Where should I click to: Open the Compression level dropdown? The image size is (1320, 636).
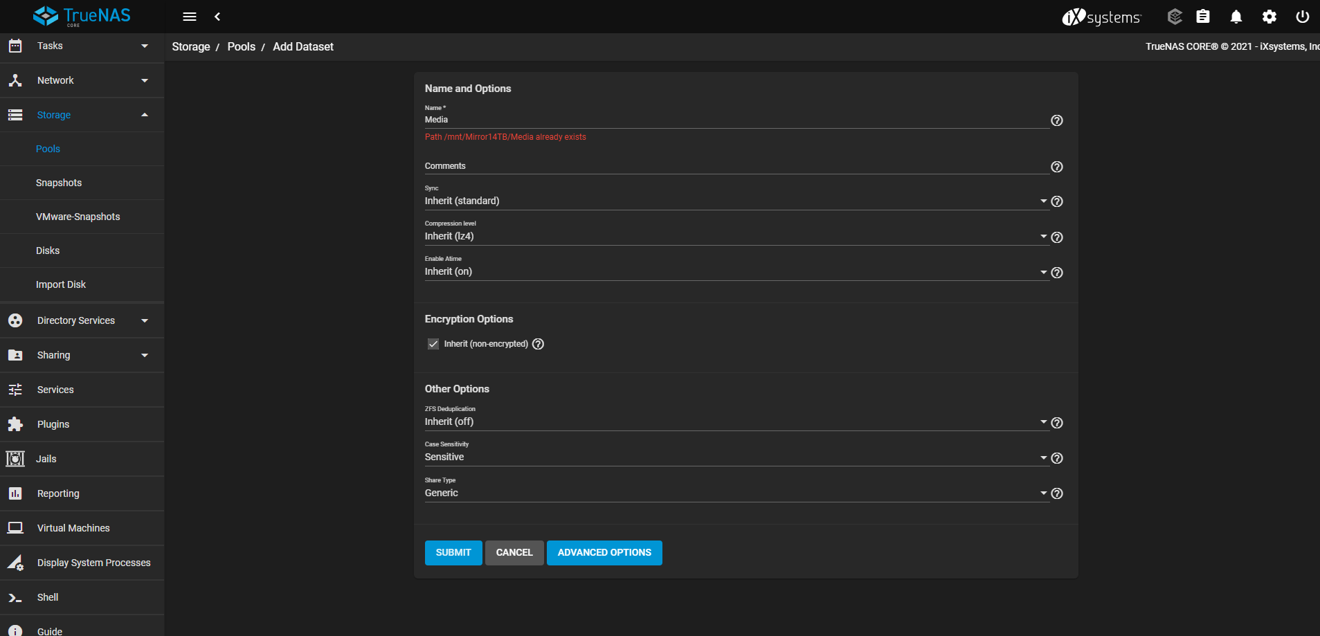734,237
